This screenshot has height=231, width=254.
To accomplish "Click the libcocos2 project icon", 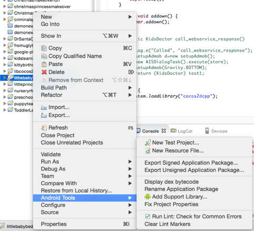I will click(11, 71).
